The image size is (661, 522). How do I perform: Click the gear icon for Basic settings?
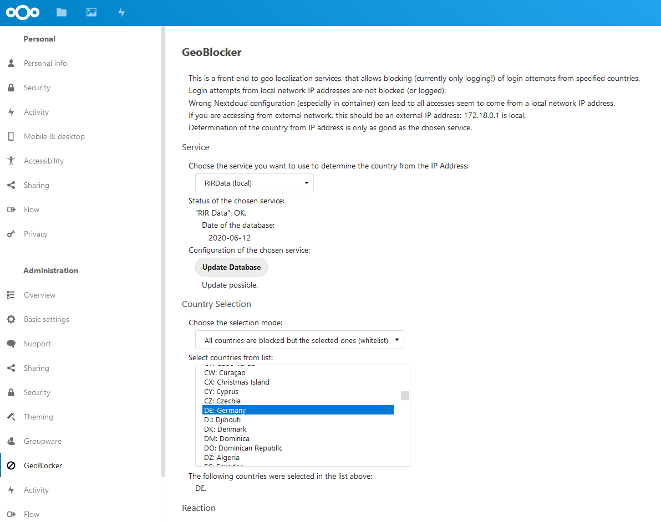(x=12, y=319)
